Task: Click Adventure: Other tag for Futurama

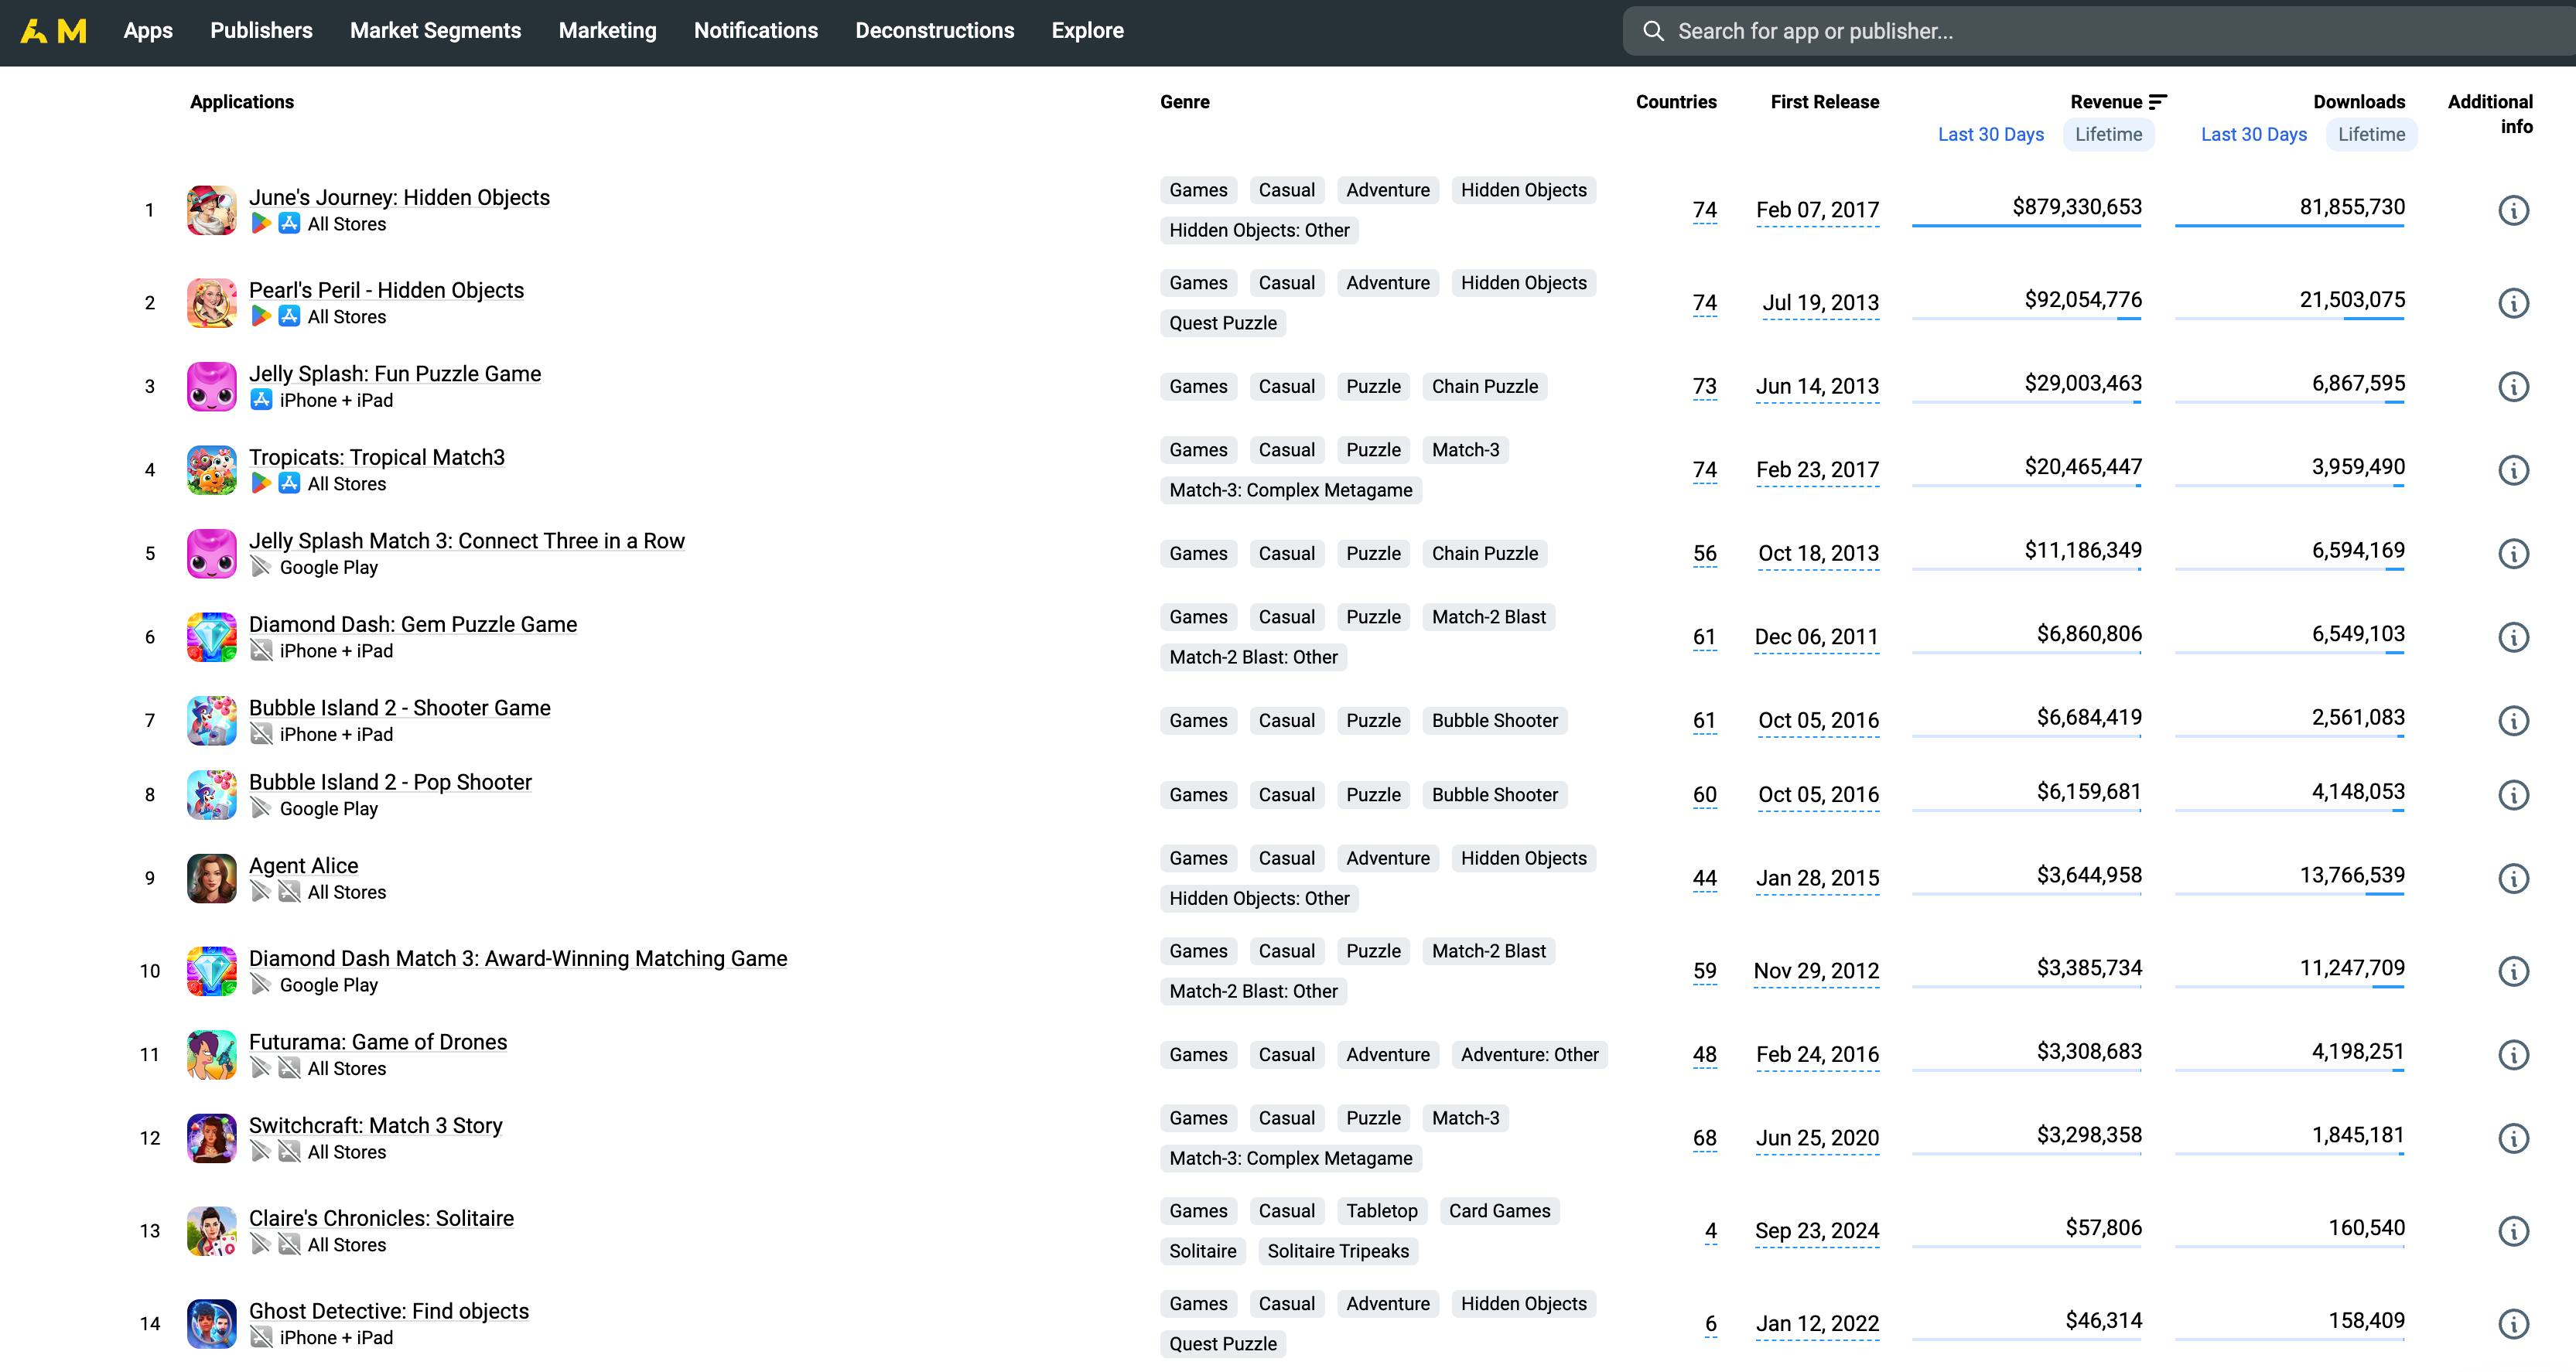Action: [x=1529, y=1055]
